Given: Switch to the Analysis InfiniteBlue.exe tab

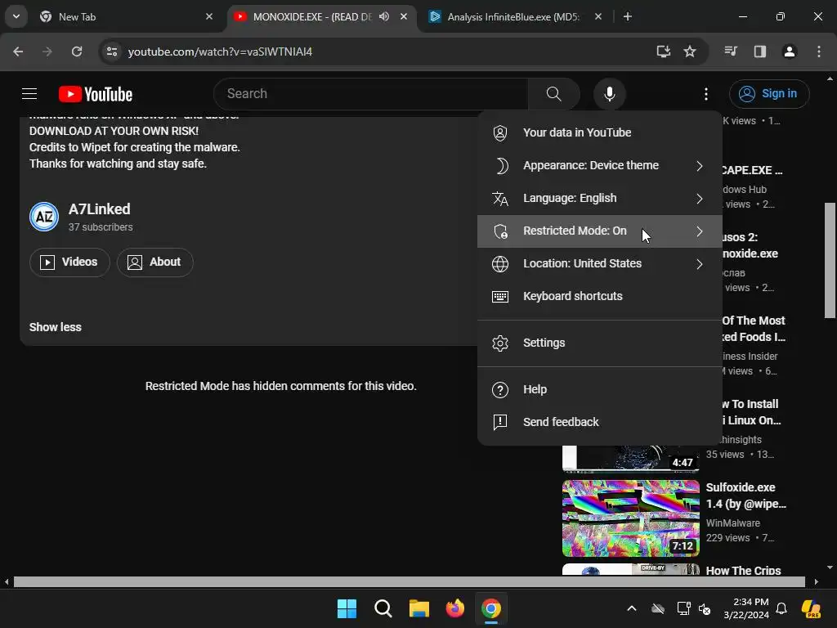Looking at the screenshot, I should click(x=513, y=17).
